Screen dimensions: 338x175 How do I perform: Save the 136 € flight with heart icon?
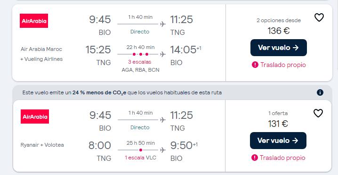(319, 17)
